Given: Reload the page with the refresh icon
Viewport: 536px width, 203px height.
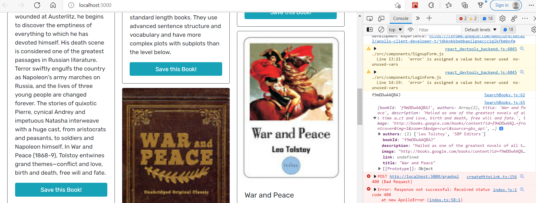Looking at the screenshot, I should pyautogui.click(x=37, y=5).
